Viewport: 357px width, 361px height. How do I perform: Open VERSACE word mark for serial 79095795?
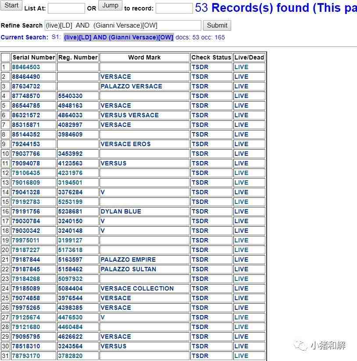[116, 336]
